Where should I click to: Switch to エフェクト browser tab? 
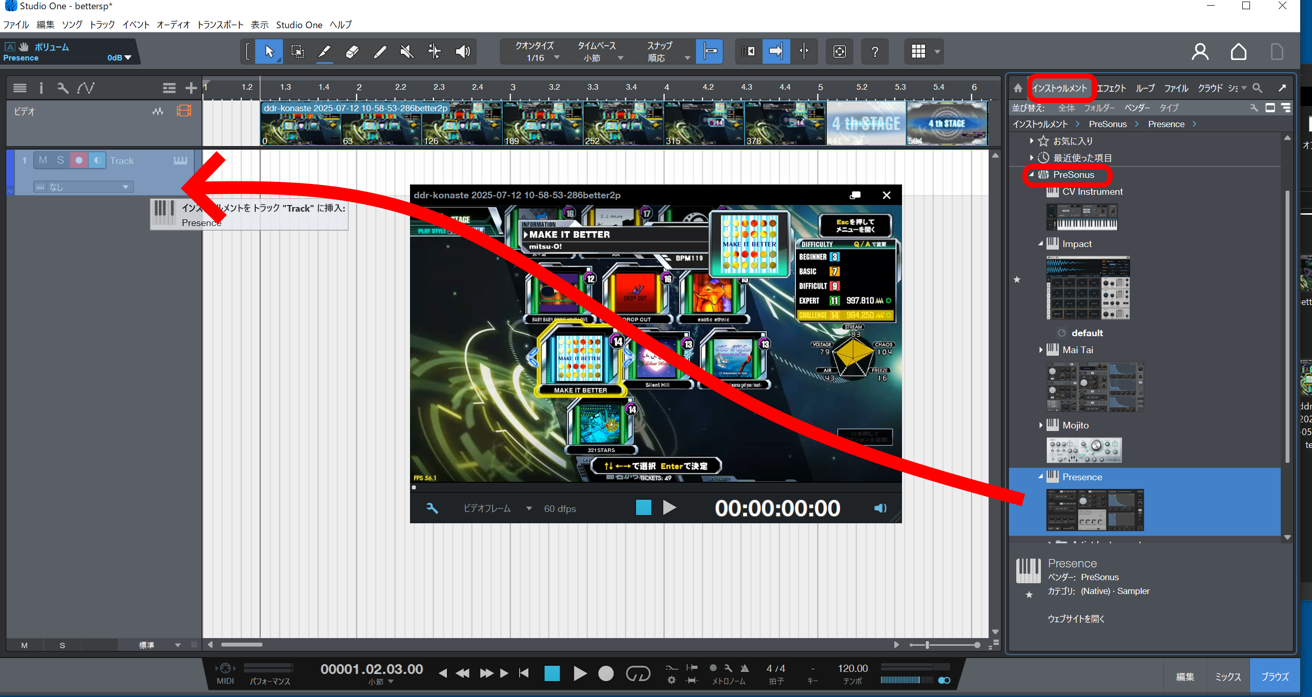point(1111,88)
